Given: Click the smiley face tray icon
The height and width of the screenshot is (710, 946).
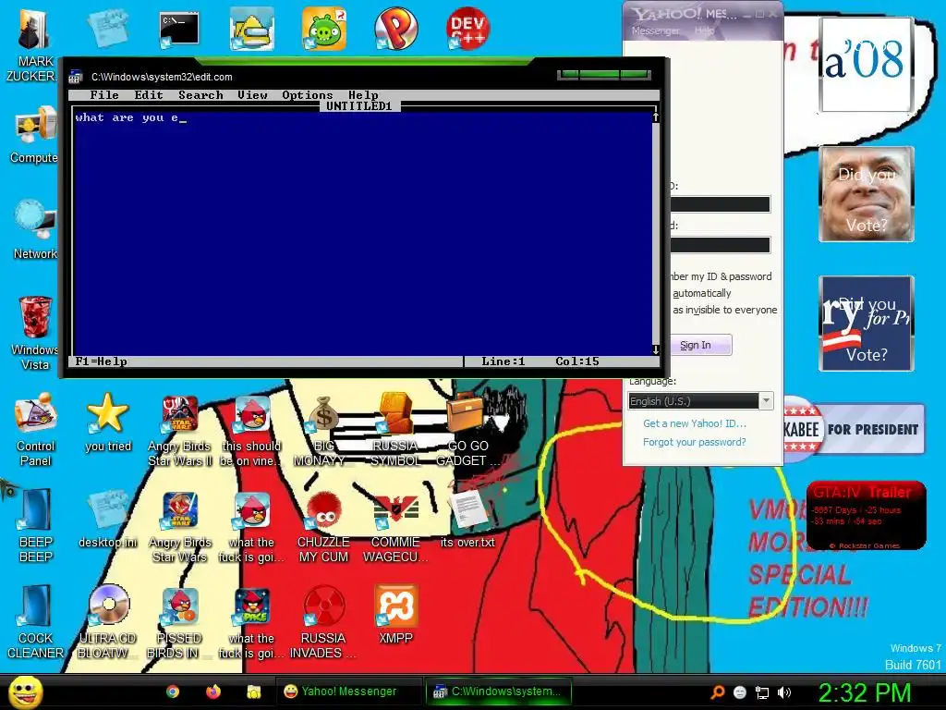Looking at the screenshot, I should [740, 692].
